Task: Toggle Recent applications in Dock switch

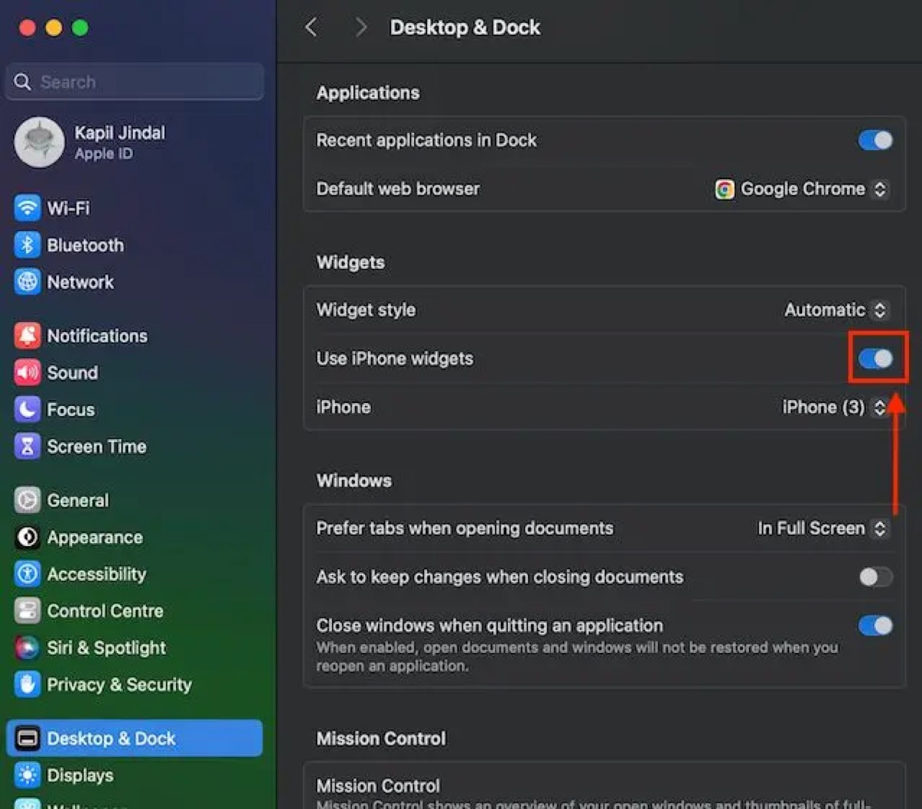Action: pos(875,140)
